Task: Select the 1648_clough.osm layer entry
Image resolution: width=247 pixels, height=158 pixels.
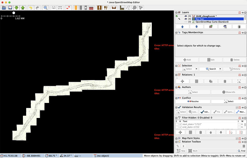Action: click(208, 16)
